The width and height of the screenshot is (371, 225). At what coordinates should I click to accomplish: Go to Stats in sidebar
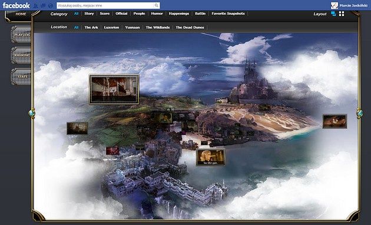21,77
